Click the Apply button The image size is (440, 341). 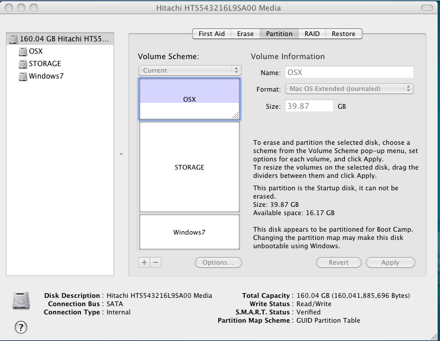(390, 262)
